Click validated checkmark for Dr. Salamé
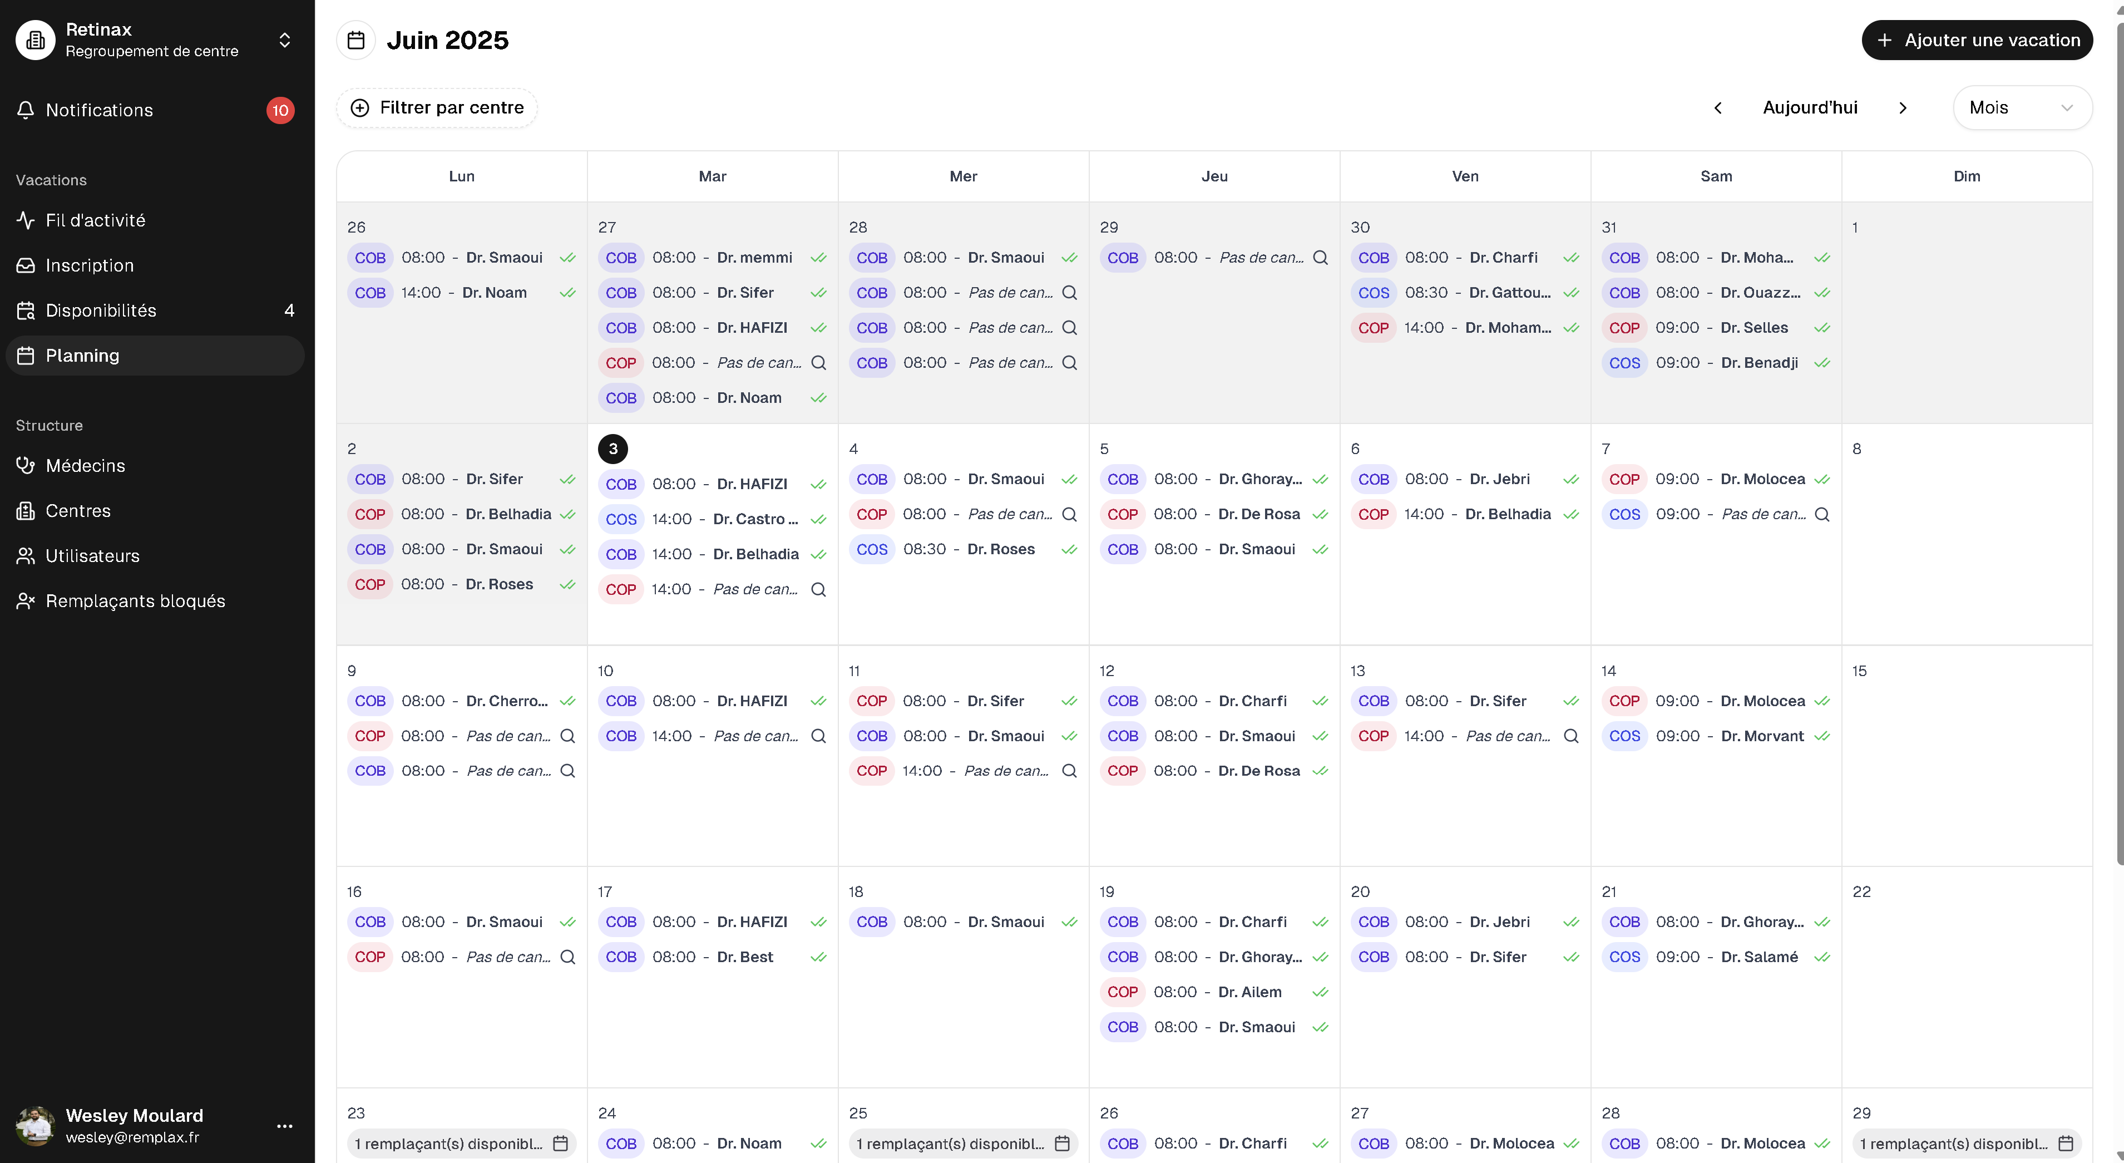The width and height of the screenshot is (2124, 1163). pyautogui.click(x=1822, y=957)
